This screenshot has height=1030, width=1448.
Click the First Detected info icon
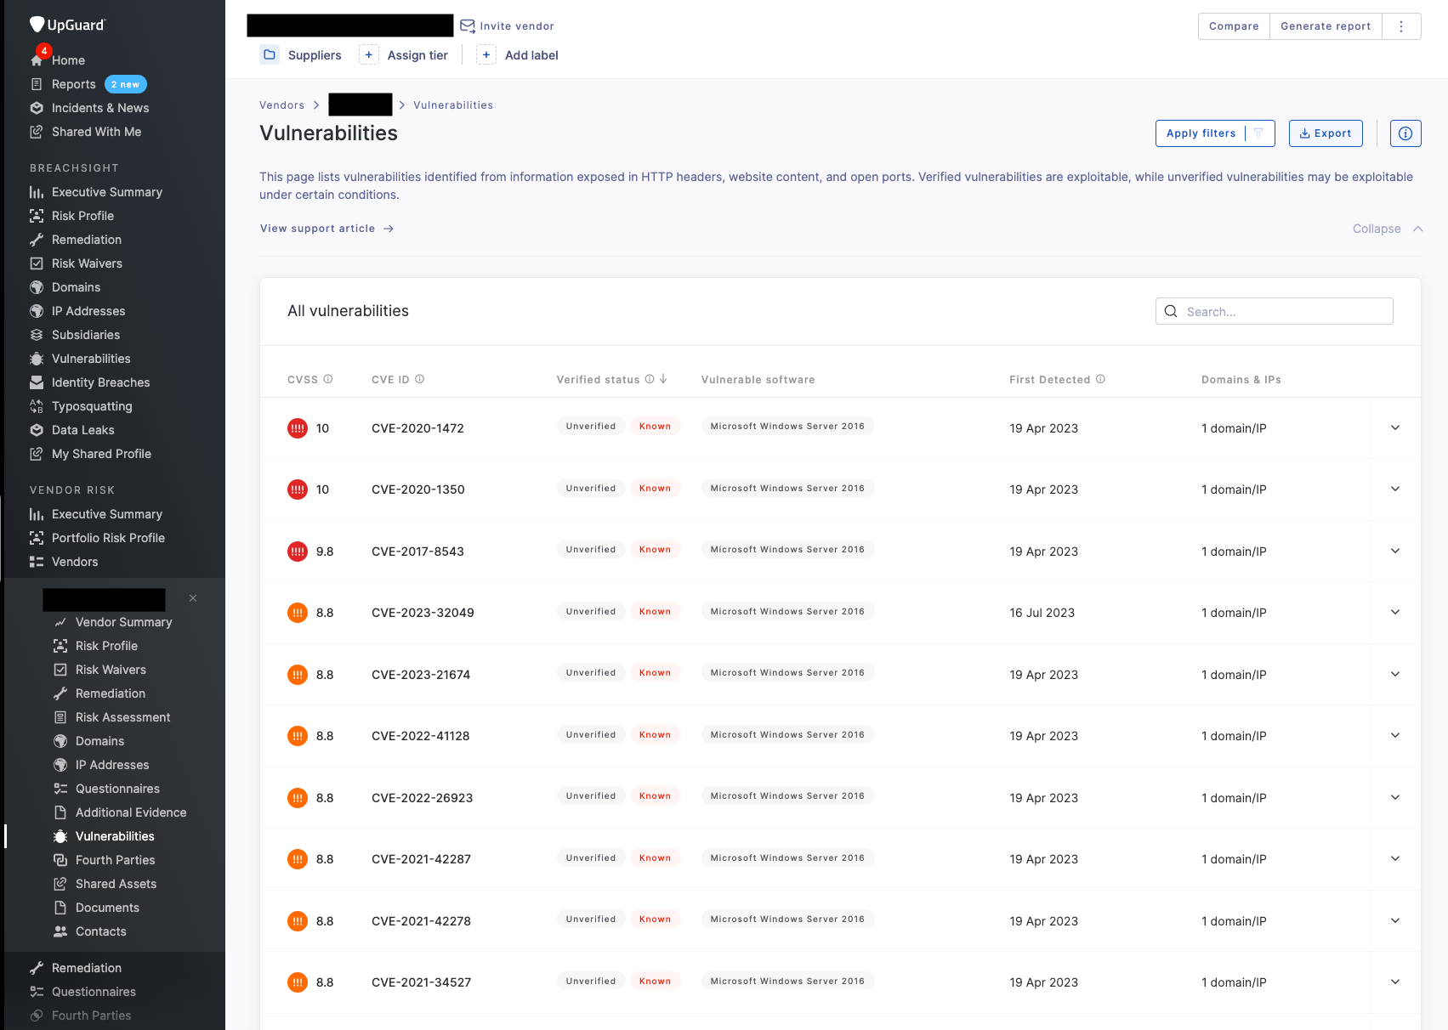click(1100, 379)
